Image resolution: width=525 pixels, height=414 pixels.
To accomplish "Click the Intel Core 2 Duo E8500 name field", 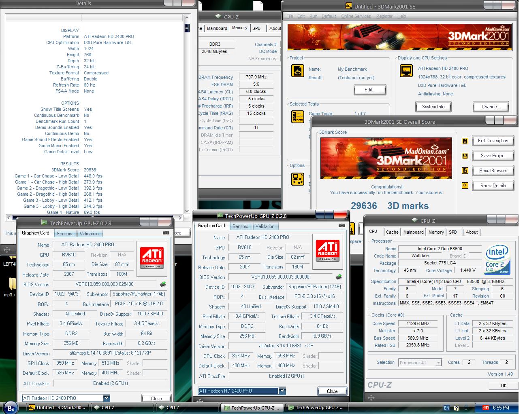I will click(440, 249).
